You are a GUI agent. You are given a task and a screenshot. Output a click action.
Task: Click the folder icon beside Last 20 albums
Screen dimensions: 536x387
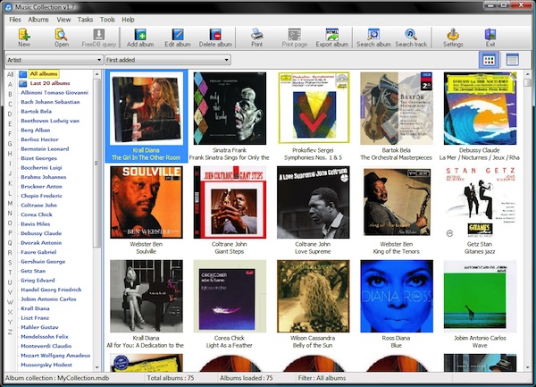tap(23, 83)
